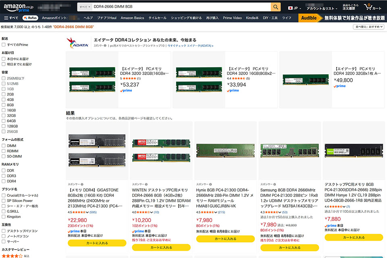Check the SO-DIMM form factor filter
The width and height of the screenshot is (387, 258).
[x=4, y=156]
